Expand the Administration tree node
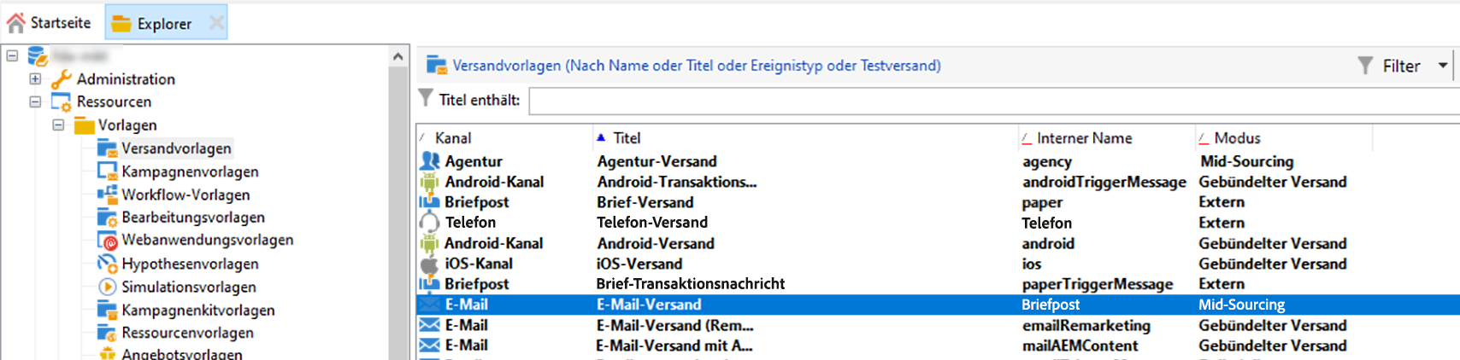 point(35,78)
